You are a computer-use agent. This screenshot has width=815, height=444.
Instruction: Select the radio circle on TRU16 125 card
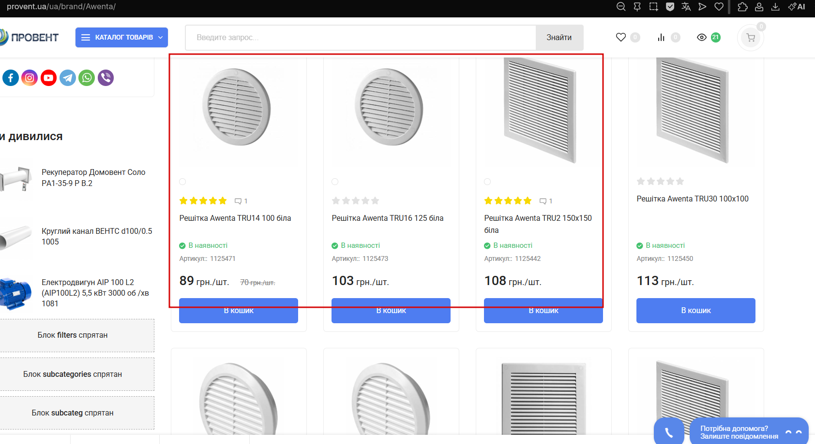[335, 182]
